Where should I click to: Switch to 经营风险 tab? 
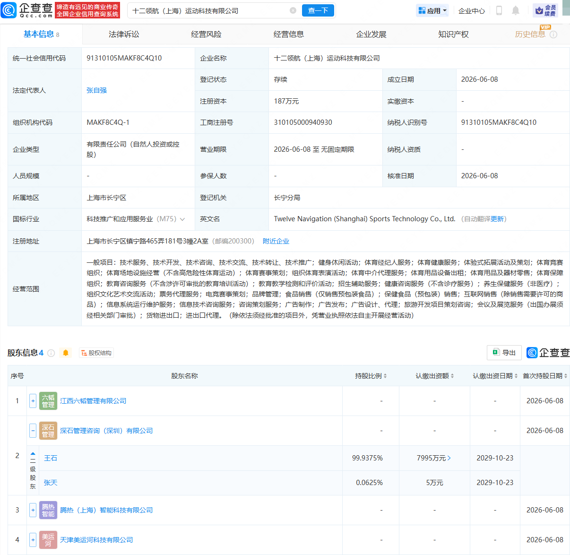pyautogui.click(x=206, y=35)
